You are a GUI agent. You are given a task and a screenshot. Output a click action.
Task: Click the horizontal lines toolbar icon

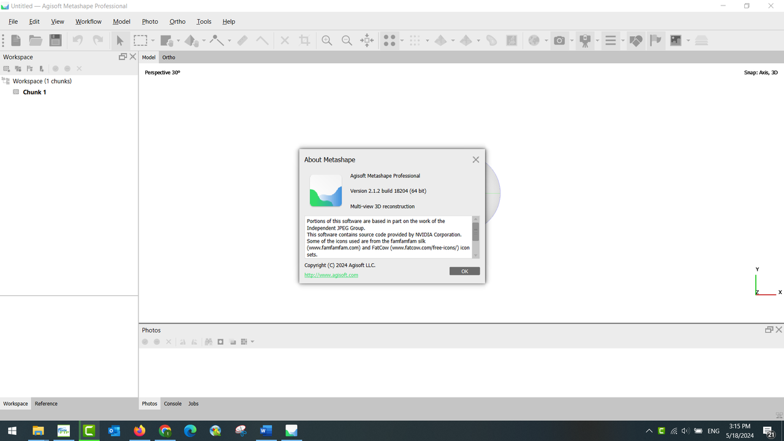(611, 40)
